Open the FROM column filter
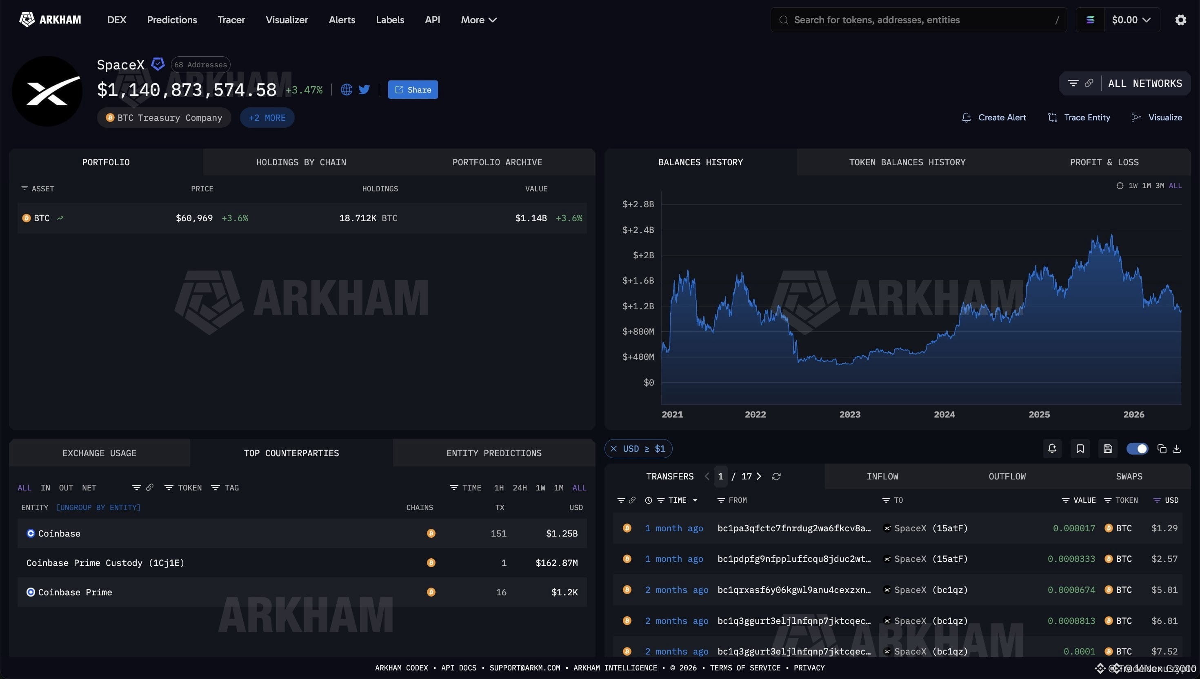1200x679 pixels. coord(732,500)
